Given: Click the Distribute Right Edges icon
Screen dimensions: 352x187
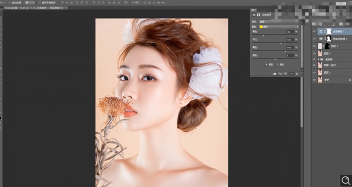Looking at the screenshot, I should coord(118,2).
